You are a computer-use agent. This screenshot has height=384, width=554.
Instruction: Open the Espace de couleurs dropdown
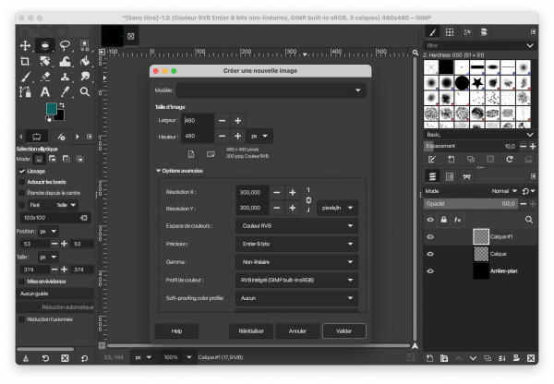pos(296,226)
